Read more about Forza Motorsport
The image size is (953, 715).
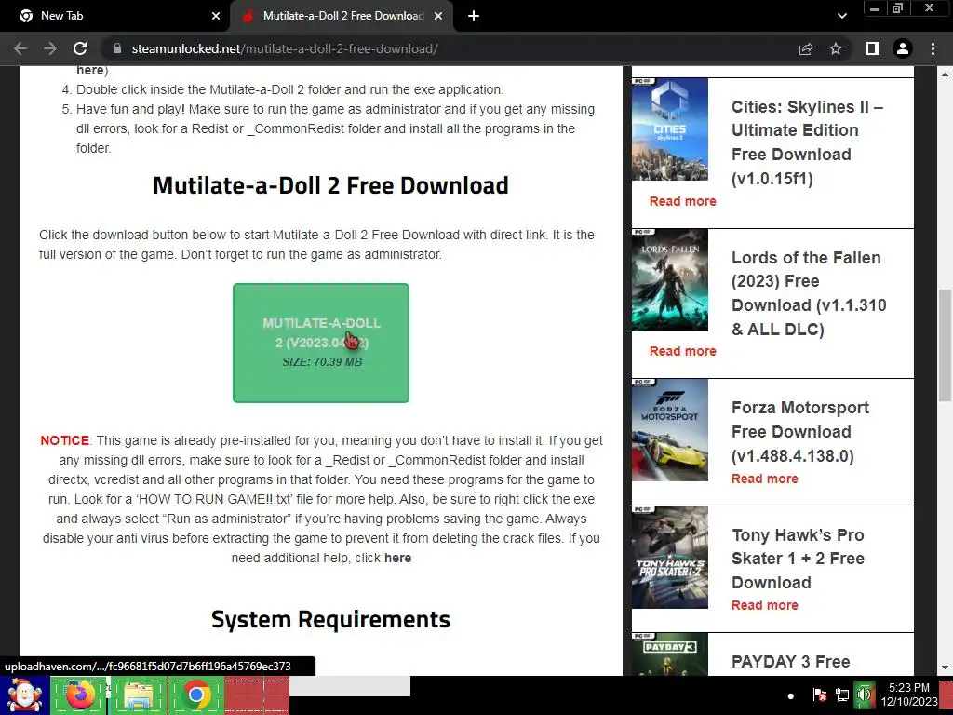765,479
